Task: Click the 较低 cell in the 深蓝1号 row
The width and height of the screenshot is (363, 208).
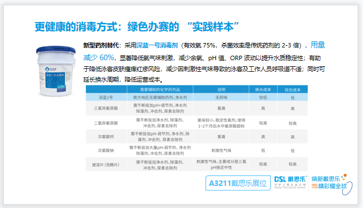Action: pyautogui.click(x=263, y=97)
